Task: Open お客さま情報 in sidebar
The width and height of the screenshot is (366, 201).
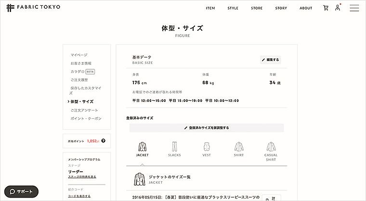Action: [x=81, y=63]
